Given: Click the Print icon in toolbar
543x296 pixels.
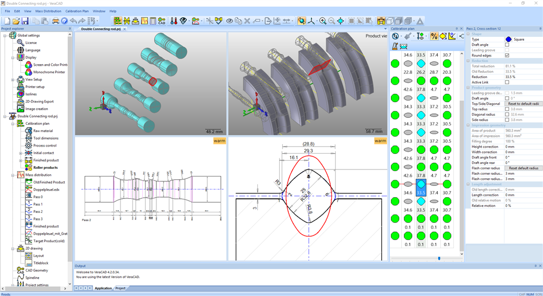Looking at the screenshot, I should 55,21.
